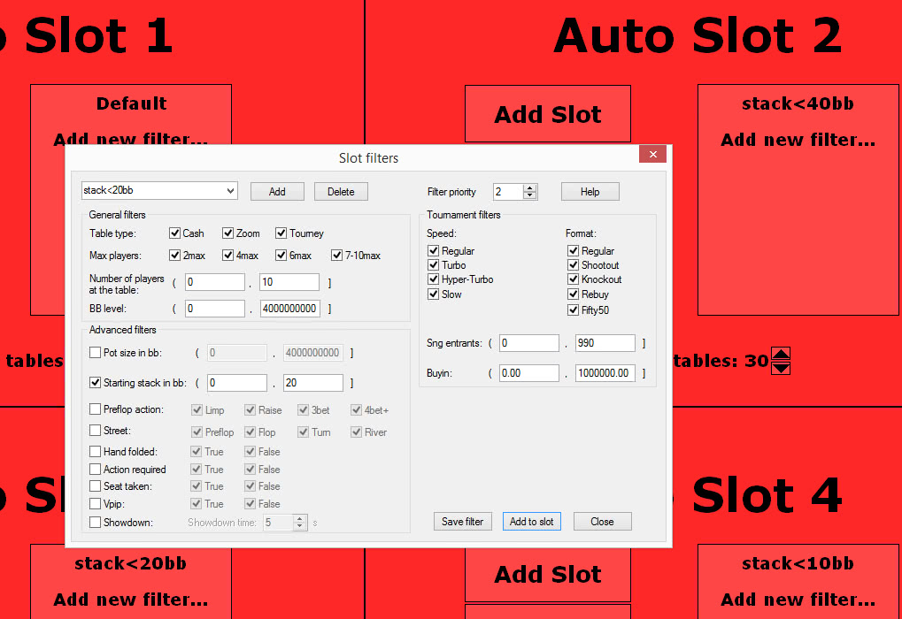Image resolution: width=902 pixels, height=619 pixels.
Task: Delete the selected filter
Action: tap(341, 191)
